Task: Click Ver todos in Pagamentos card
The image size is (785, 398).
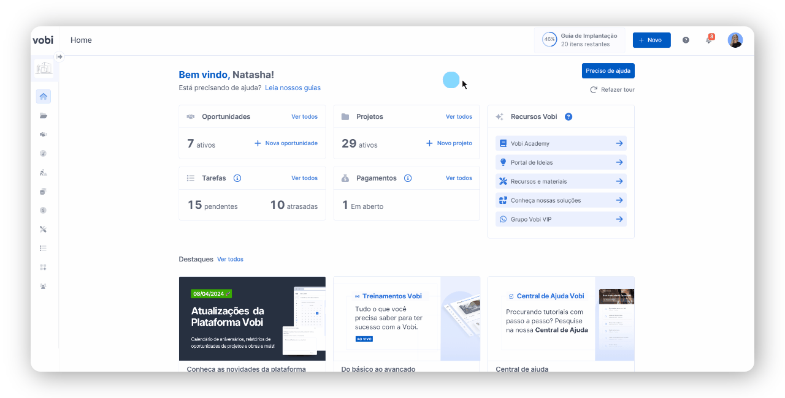Action: [x=459, y=178]
